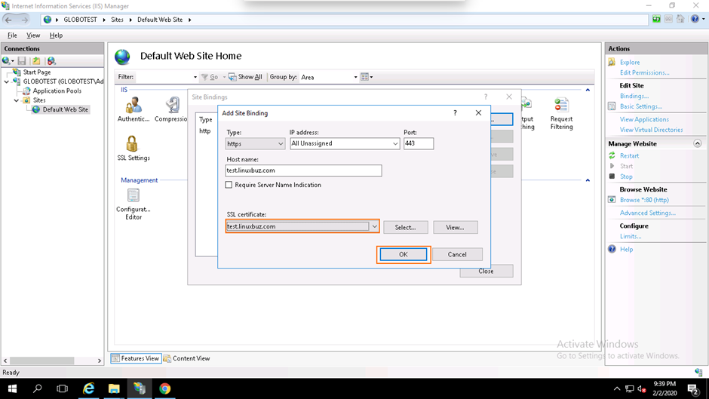Open File Explorer from taskbar
Viewport: 709px width, 399px height.
114,388
